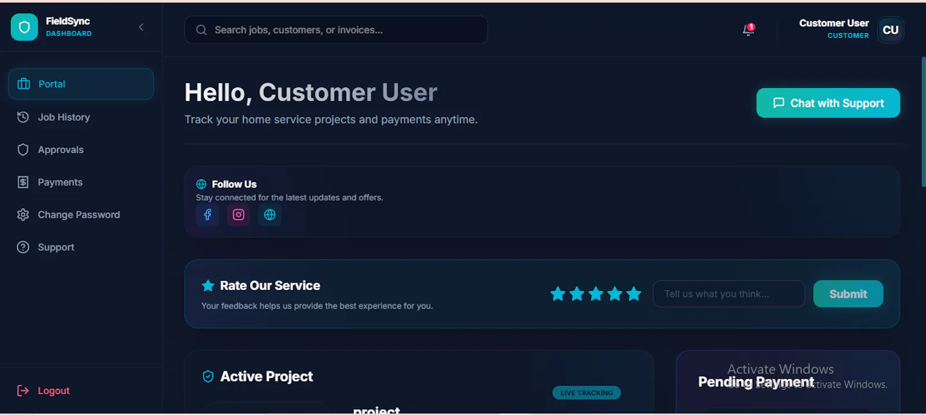
Task: Click the Support question mark icon
Action: [x=23, y=247]
